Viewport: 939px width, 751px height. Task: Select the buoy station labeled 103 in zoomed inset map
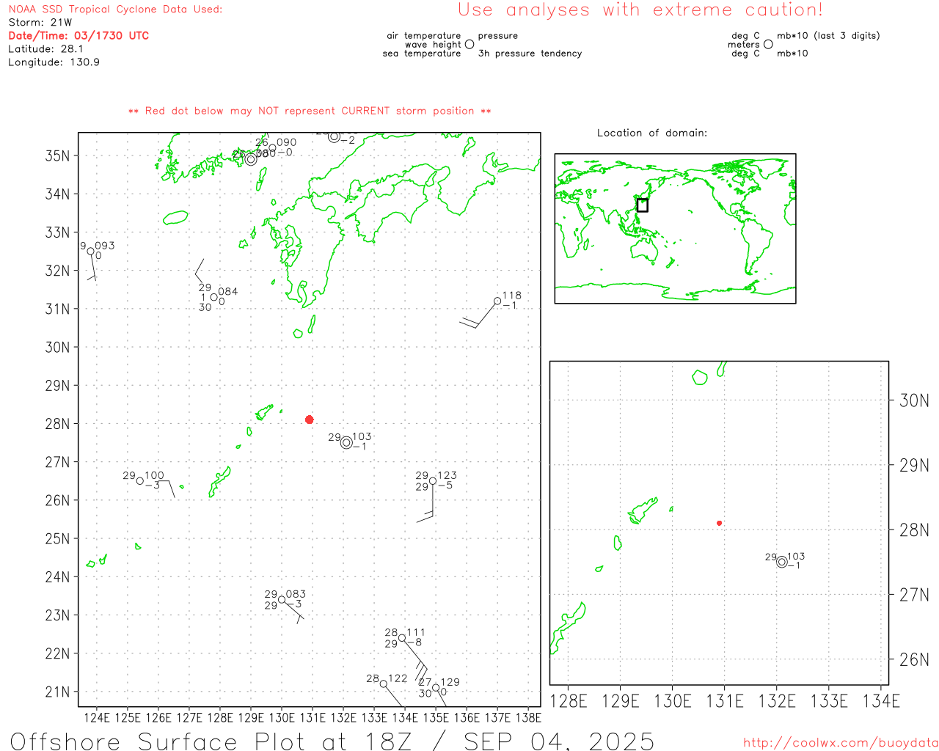tap(782, 562)
